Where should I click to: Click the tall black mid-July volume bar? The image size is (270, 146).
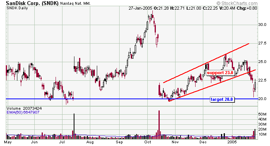coord(74,126)
